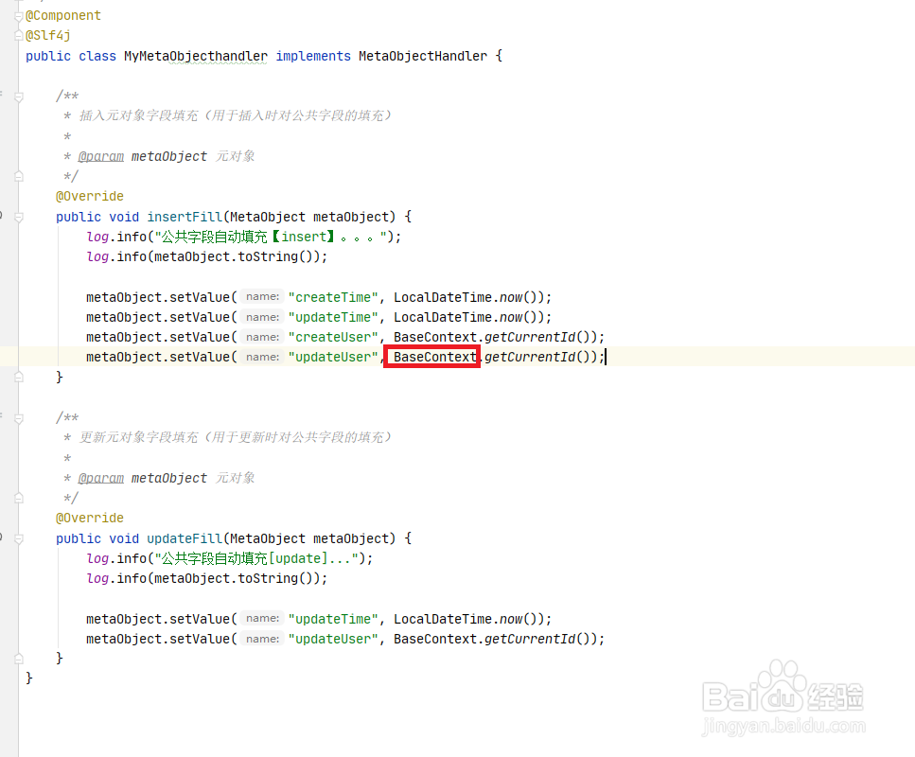
Task: Click fold end marker of insertFill Javadoc
Action: pyautogui.click(x=19, y=176)
